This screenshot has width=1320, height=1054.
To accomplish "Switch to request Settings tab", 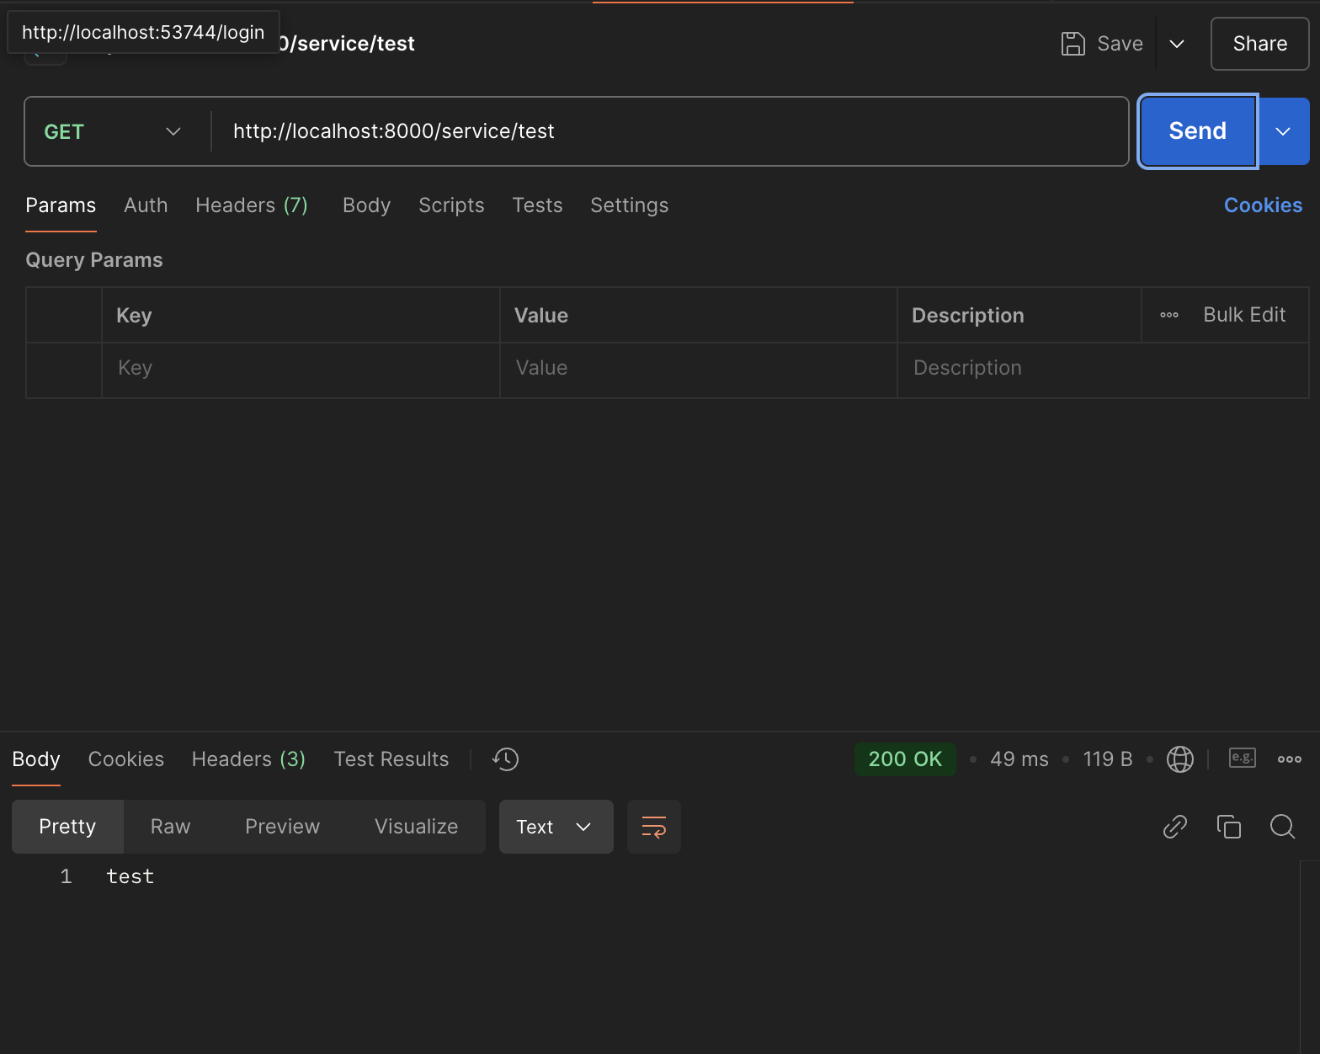I will click(x=629, y=205).
